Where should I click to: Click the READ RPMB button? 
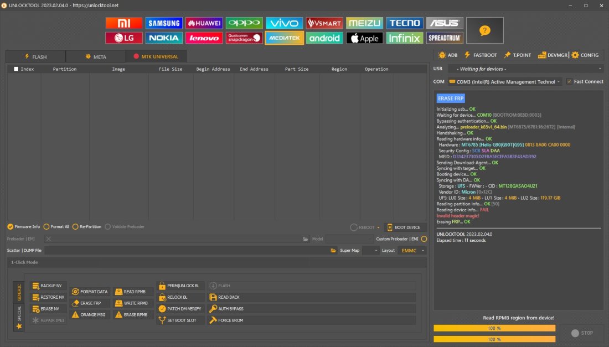[x=133, y=292]
